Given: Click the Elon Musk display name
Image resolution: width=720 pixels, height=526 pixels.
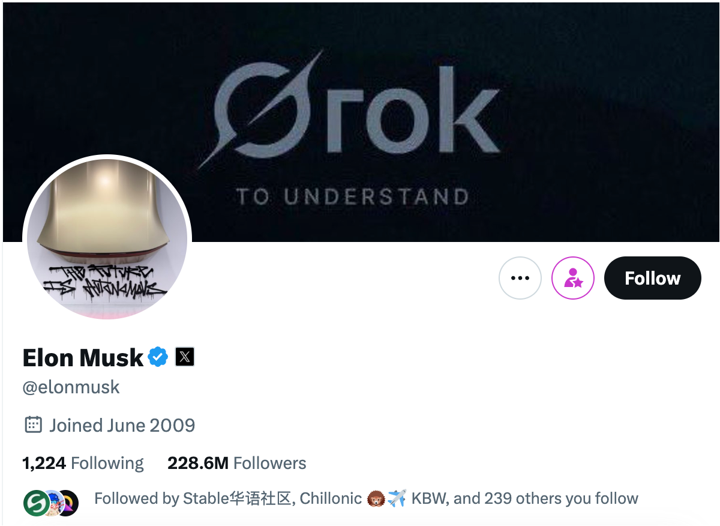Looking at the screenshot, I should click(83, 358).
